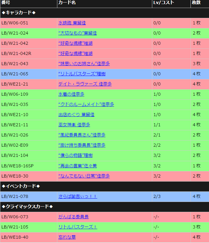
Task: Open the "クドのルームメイト"佳奈多 link
Action: click(x=86, y=105)
